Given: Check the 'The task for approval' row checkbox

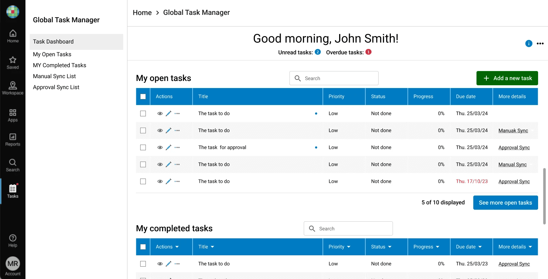Looking at the screenshot, I should click(143, 147).
